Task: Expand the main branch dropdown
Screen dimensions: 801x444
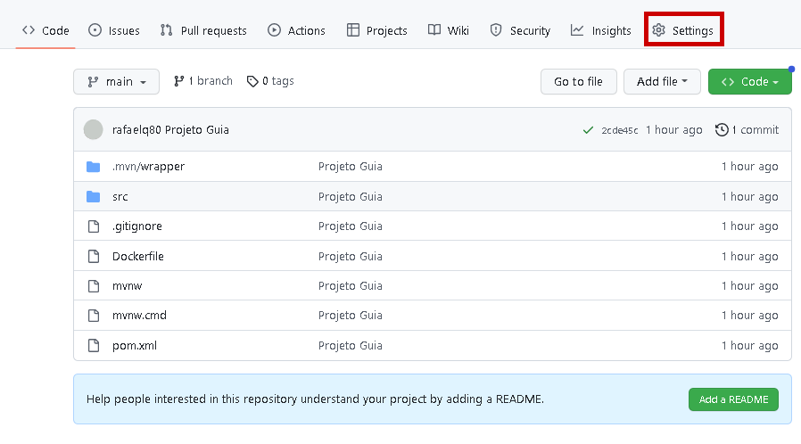Action: click(x=116, y=82)
